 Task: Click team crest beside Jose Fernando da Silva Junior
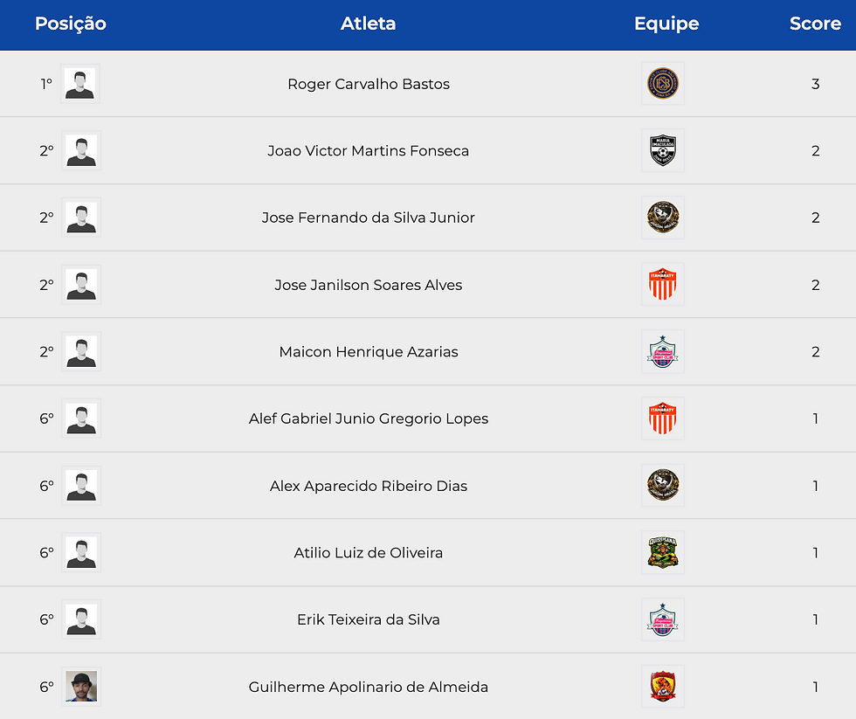pyautogui.click(x=663, y=218)
